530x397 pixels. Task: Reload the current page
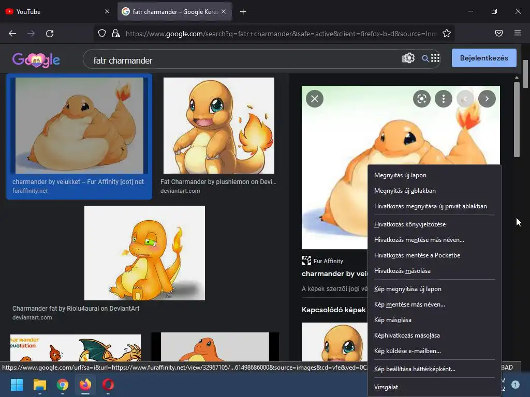[50, 34]
